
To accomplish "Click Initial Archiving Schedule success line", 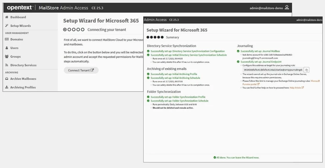I will (x=175, y=78).
